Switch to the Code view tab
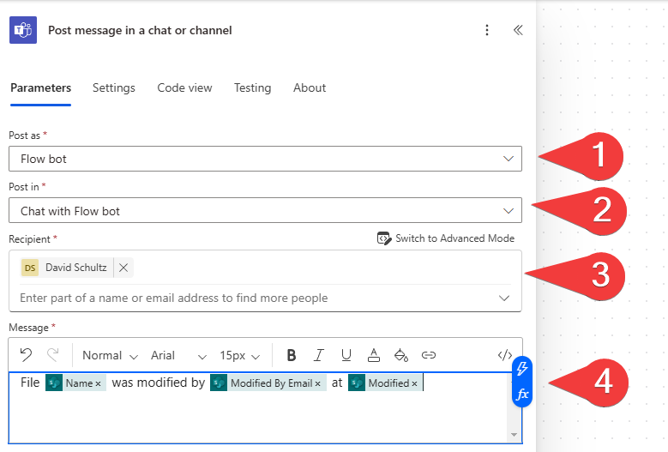 (184, 87)
